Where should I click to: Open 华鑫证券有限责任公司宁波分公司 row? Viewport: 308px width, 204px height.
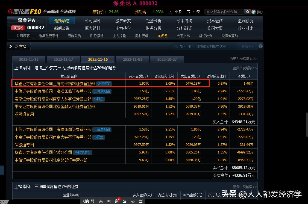click(135, 153)
